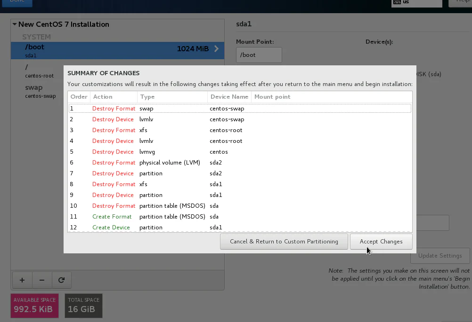Image resolution: width=472 pixels, height=322 pixels.
Task: Click the minus remove mount point icon
Action: tap(42, 280)
